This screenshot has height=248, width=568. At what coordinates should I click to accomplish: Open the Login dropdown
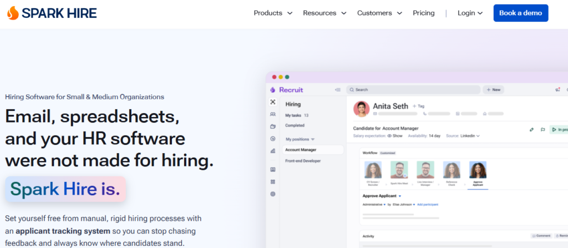coord(470,13)
